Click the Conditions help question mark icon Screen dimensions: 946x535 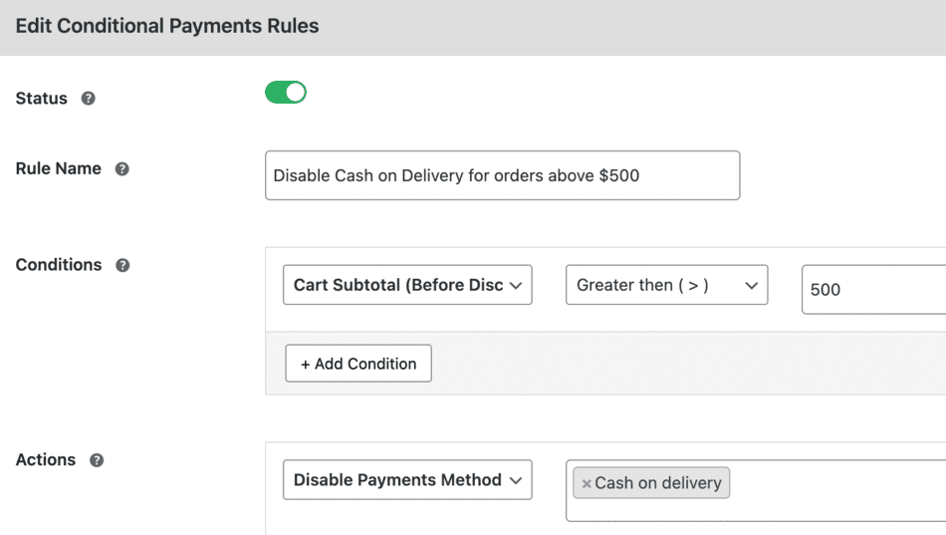[122, 265]
